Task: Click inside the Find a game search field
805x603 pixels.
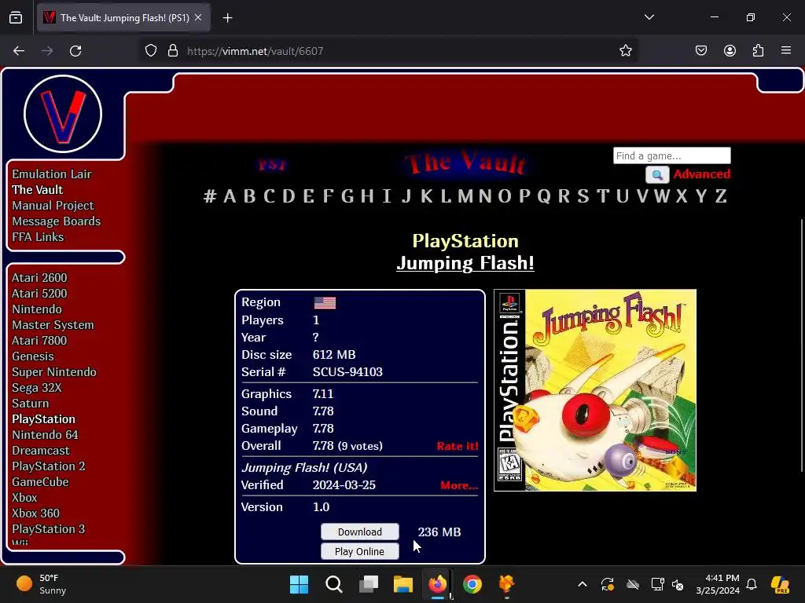Action: [672, 155]
